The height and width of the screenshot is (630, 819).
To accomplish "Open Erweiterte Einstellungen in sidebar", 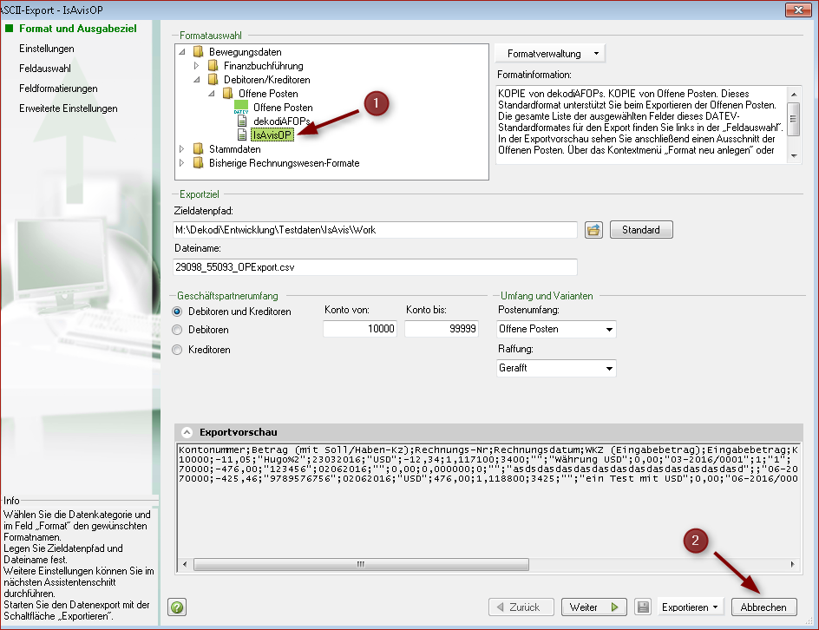I will (x=68, y=108).
